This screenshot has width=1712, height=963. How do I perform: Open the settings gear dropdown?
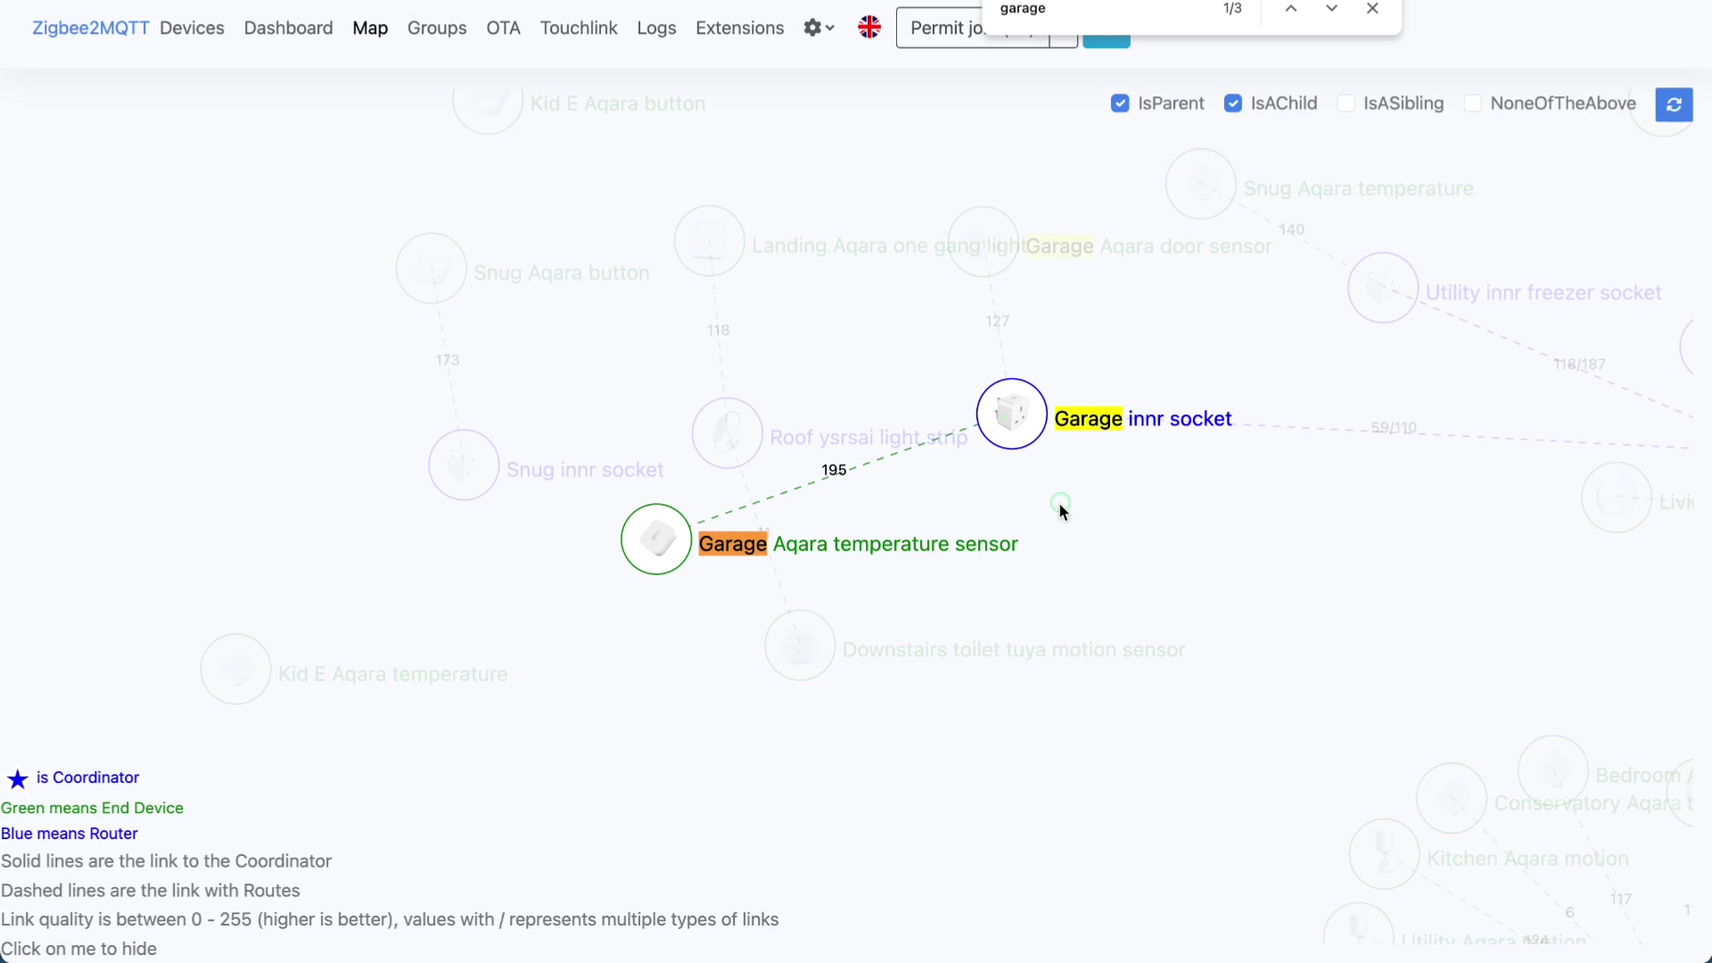(x=818, y=28)
